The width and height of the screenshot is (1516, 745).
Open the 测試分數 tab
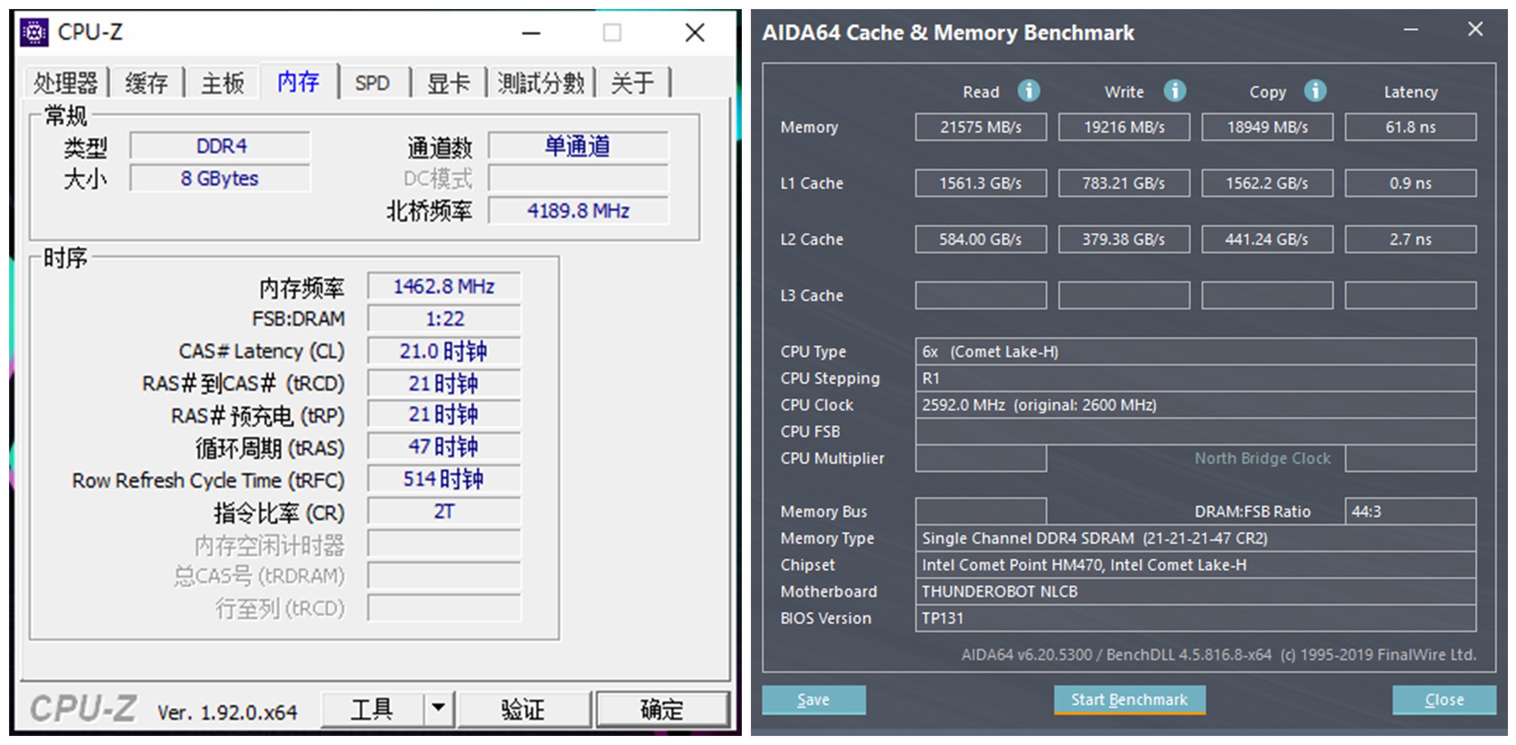541,83
